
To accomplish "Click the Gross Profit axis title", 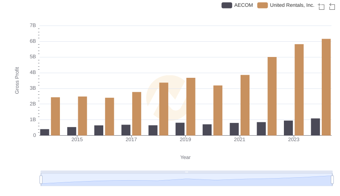I will [x=17, y=80].
